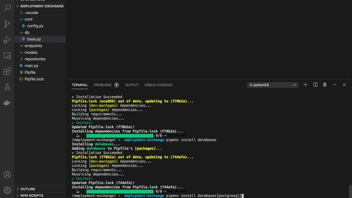
Task: Split the terminal panel
Action: [315, 85]
